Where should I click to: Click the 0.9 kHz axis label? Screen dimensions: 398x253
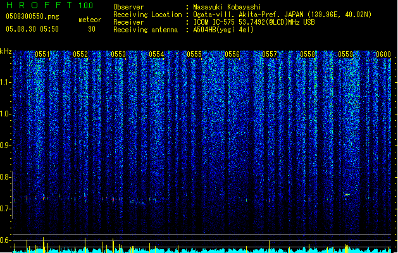coord(4,145)
